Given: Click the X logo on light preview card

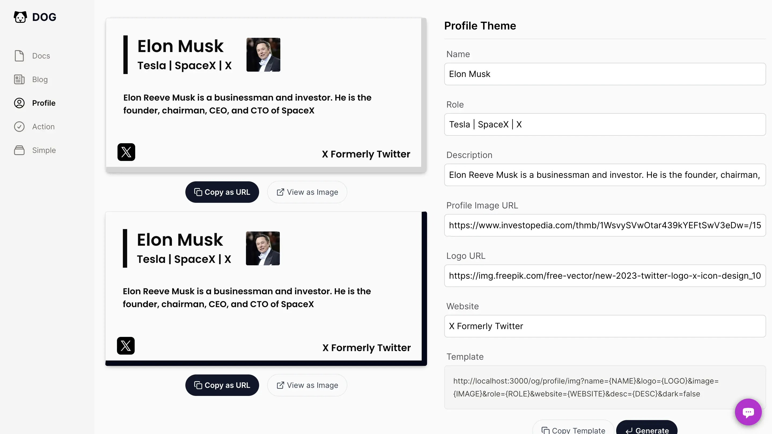Looking at the screenshot, I should pyautogui.click(x=126, y=152).
